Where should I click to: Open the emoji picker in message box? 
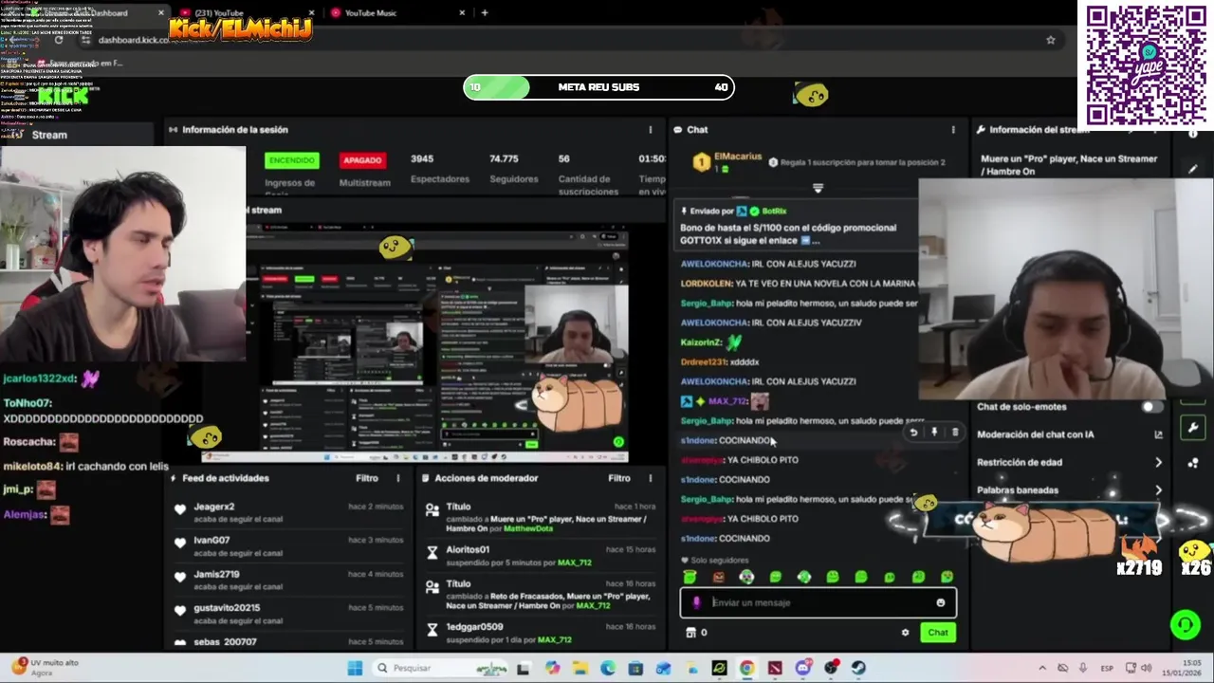[x=941, y=602]
